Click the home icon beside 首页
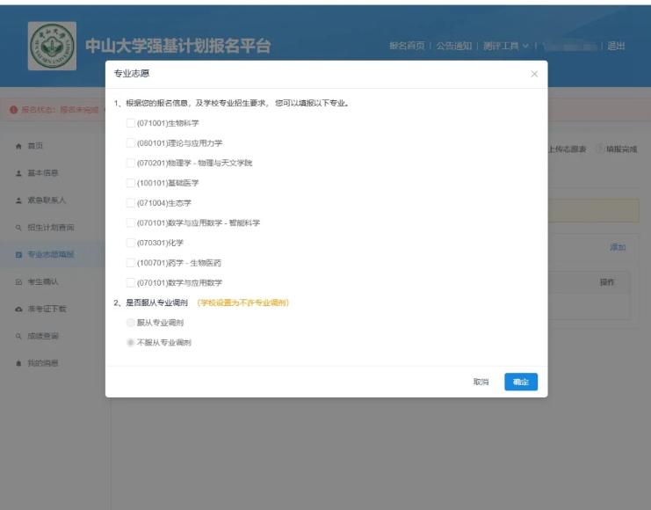The width and height of the screenshot is (651, 510). (19, 146)
